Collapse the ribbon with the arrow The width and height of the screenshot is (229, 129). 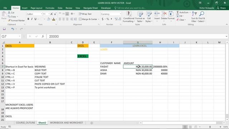pyautogui.click(x=226, y=24)
